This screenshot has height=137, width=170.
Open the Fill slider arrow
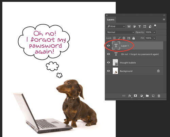coord(154,38)
